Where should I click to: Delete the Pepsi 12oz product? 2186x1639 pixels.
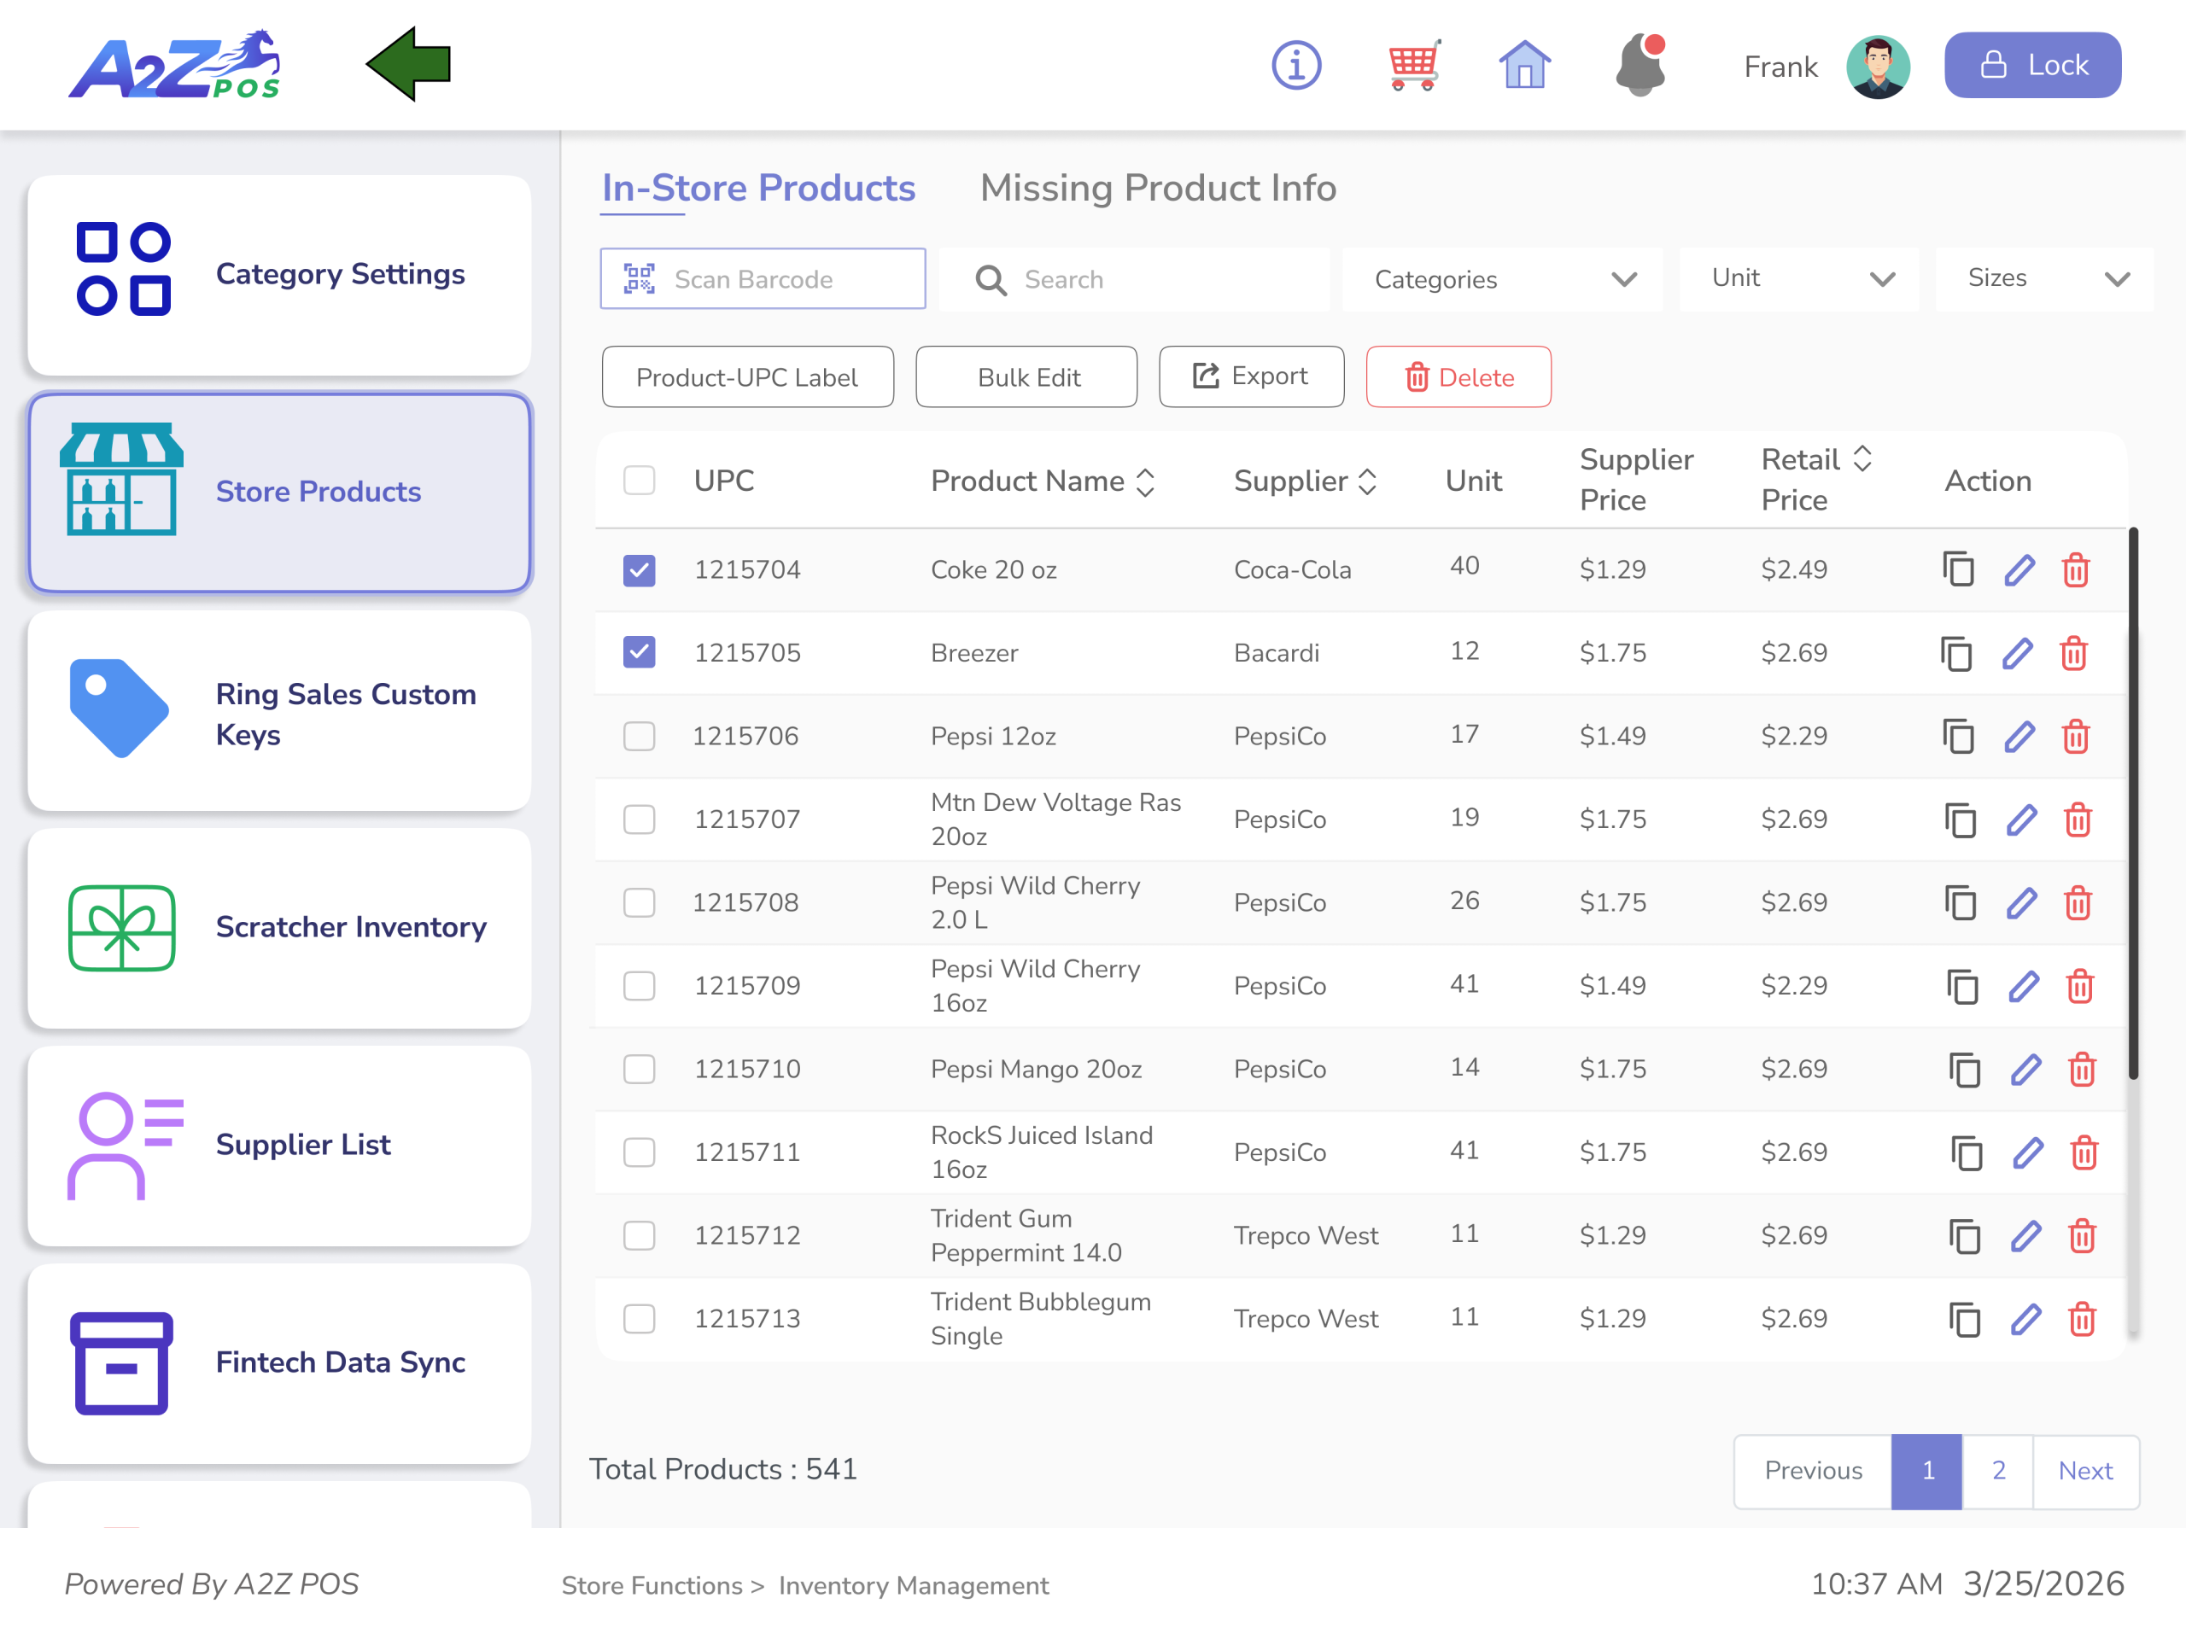pos(2075,736)
